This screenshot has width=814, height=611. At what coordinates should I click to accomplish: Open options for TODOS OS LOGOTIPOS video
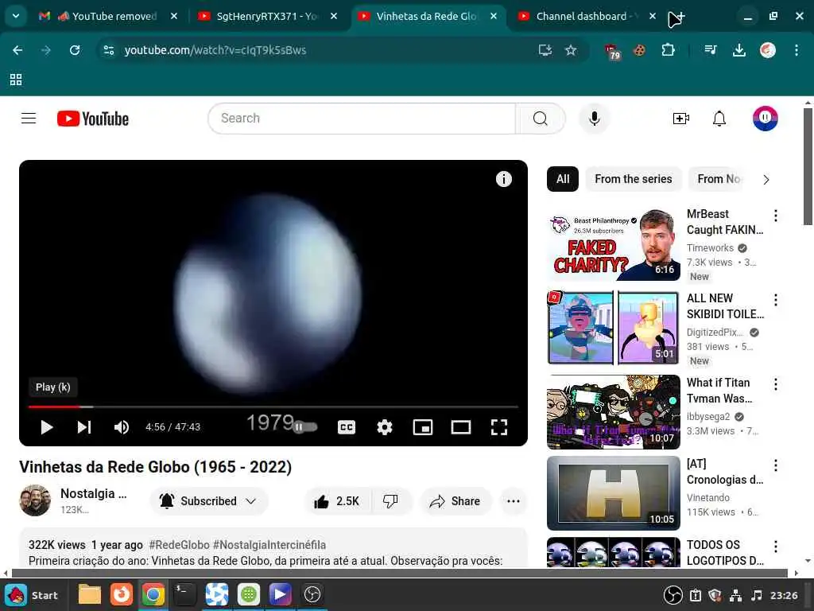(x=776, y=547)
